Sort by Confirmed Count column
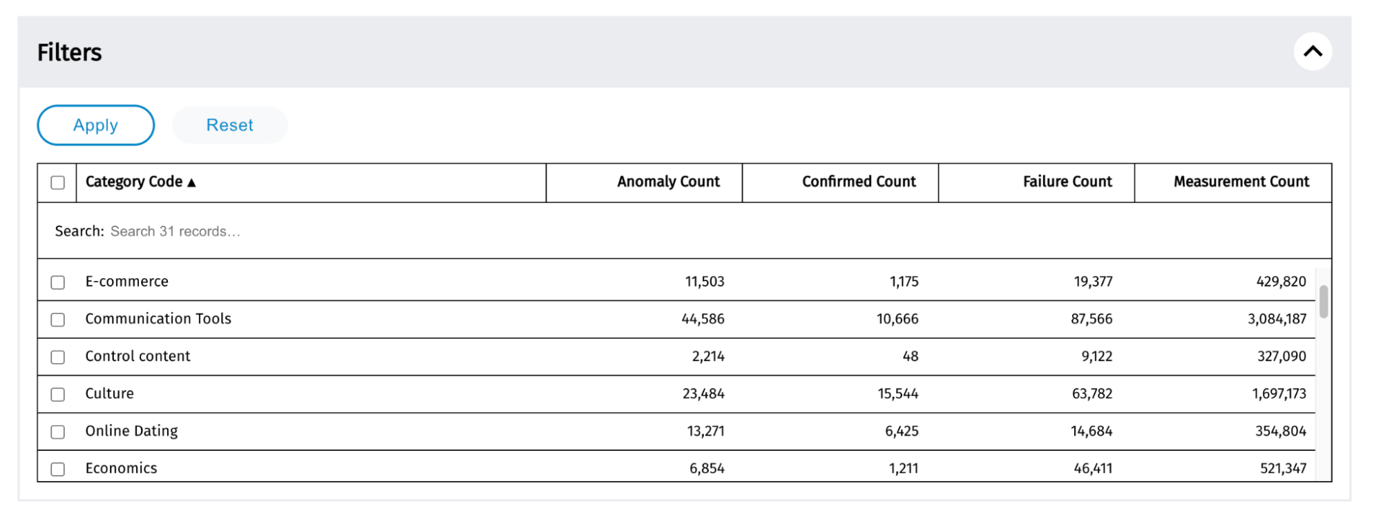The width and height of the screenshot is (1381, 515). coord(858,182)
